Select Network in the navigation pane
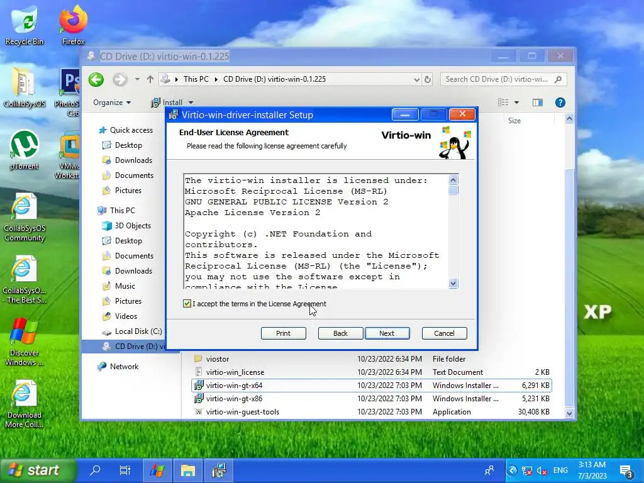The width and height of the screenshot is (644, 483). coord(124,367)
